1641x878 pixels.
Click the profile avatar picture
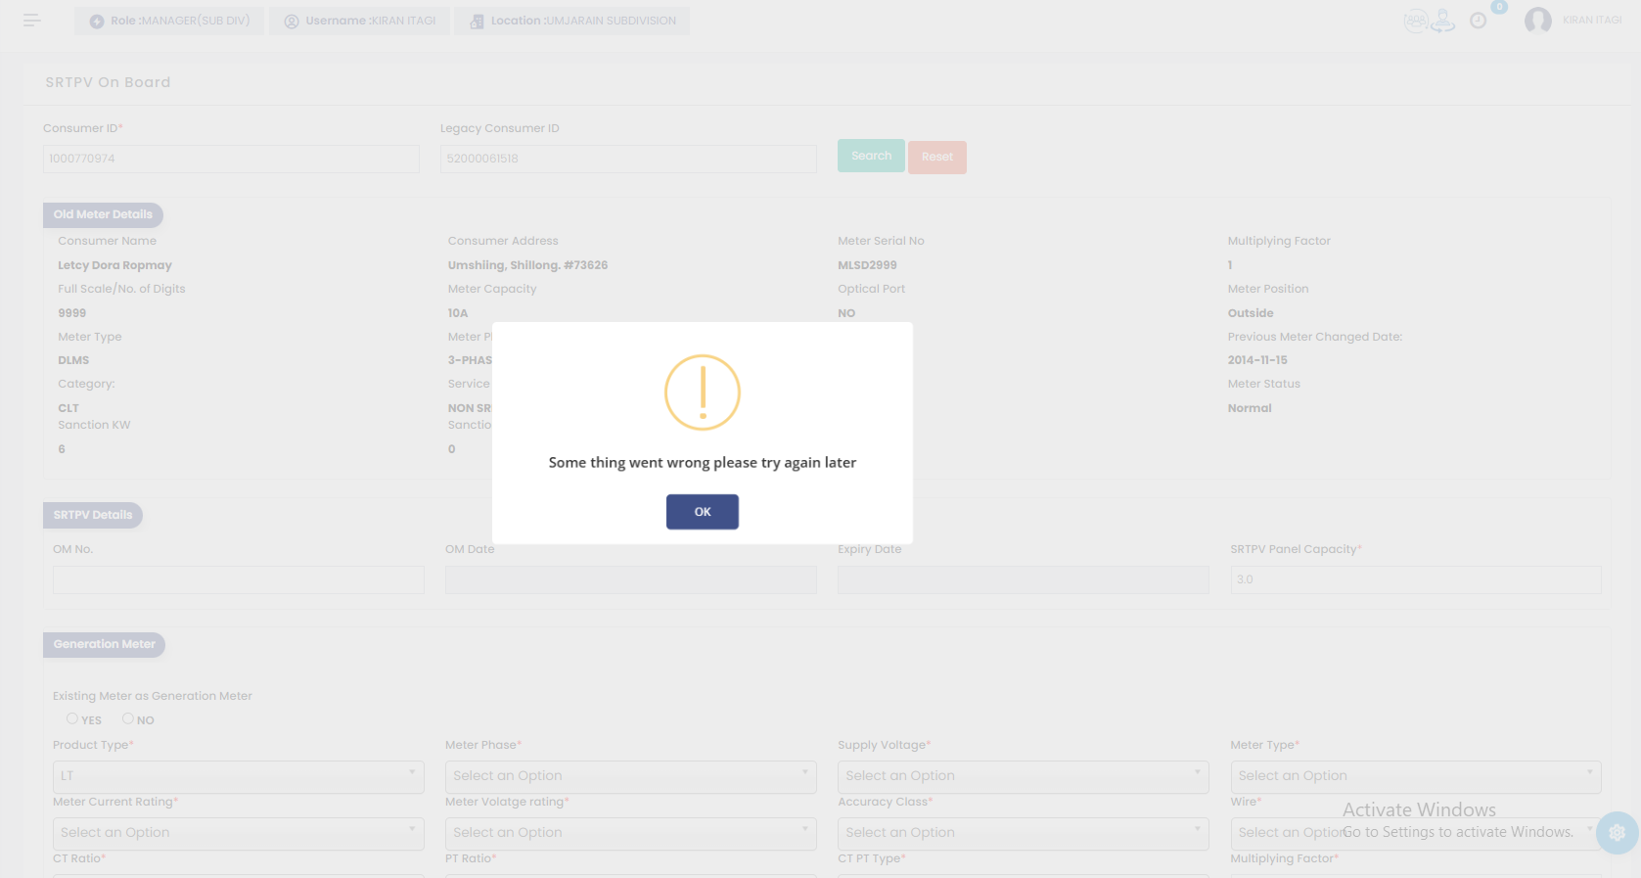point(1537,21)
